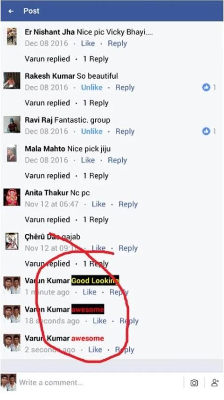Tap Mala Mahto's avatar thumbnail

[12, 153]
